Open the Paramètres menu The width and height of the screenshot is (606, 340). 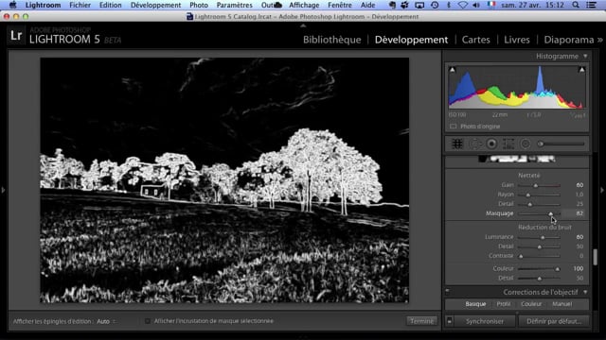coord(234,5)
